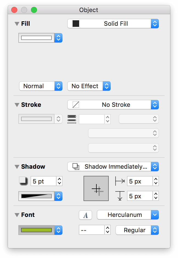Click the font panel 'A' icon button
Viewport: 178px width, 258px height.
85,215
